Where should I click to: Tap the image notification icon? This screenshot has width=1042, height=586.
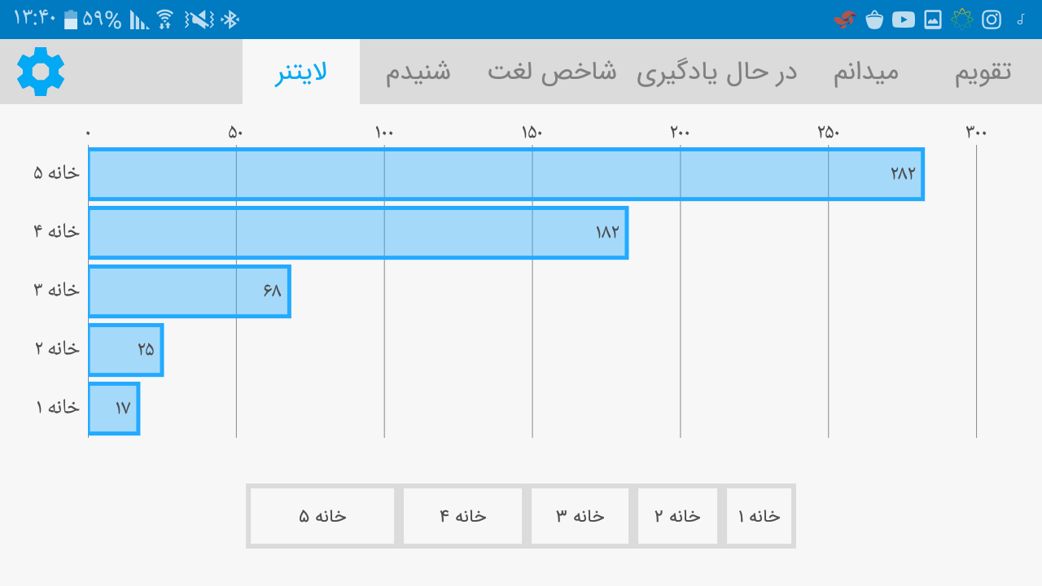[933, 20]
